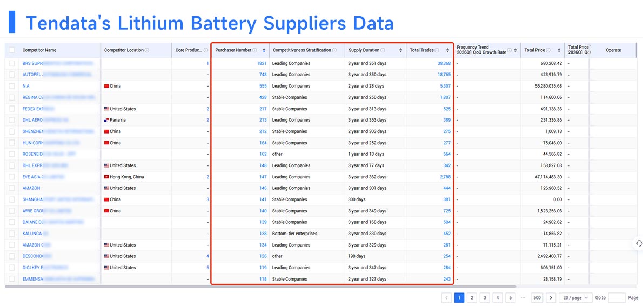Jump to page 5 in pagination
The image size is (643, 306).
(x=510, y=298)
